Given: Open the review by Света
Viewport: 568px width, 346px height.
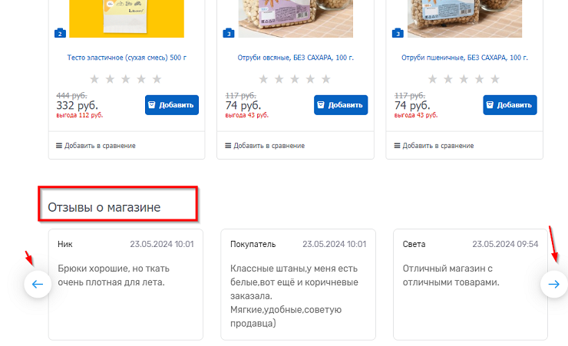Looking at the screenshot, I should tap(471, 284).
